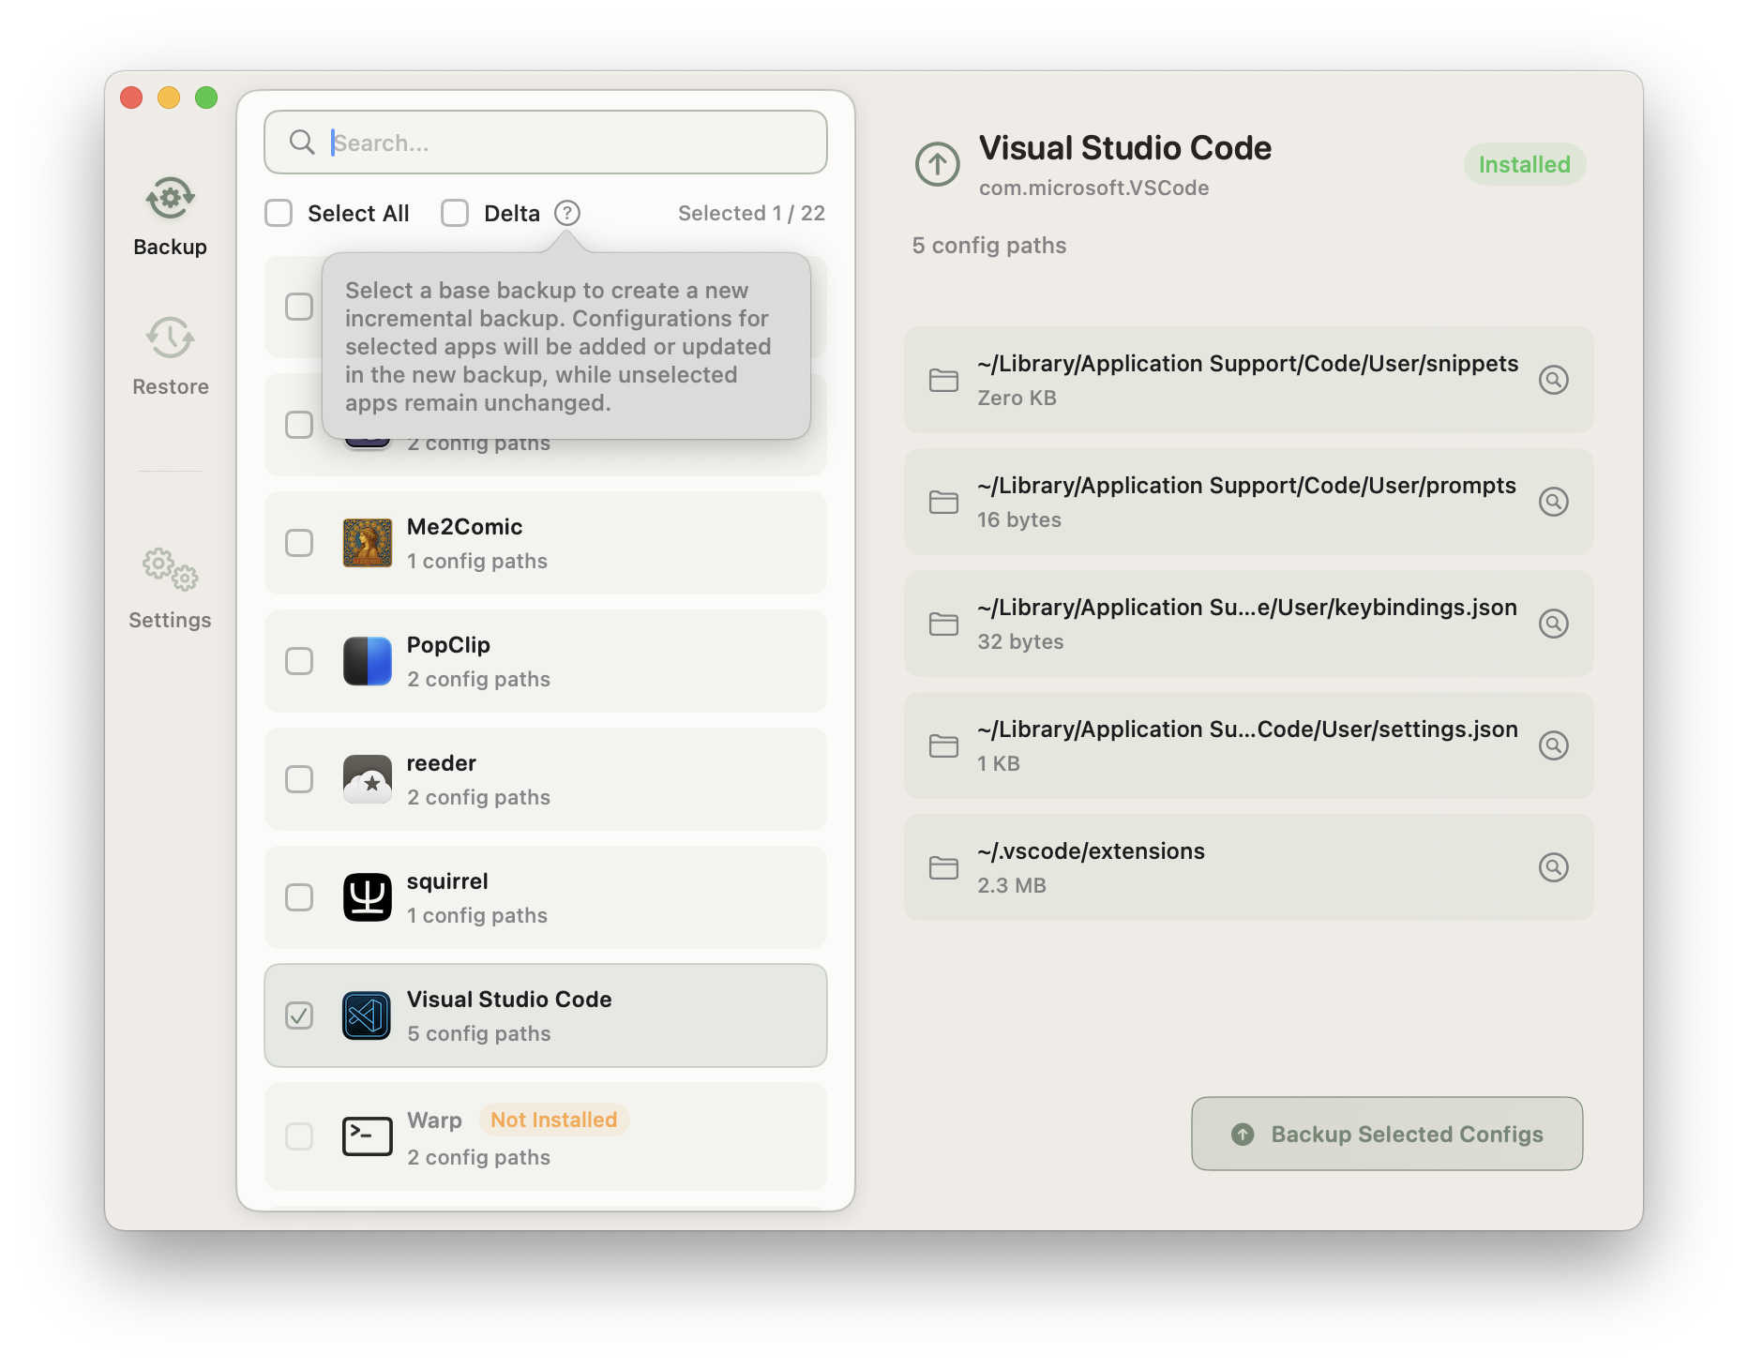Viewport: 1748px width, 1369px height.
Task: Reveal ~/.vscode/extensions with its magnifier icon
Action: coord(1554,867)
